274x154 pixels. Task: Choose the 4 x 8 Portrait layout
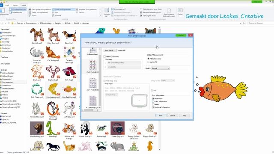pos(92,102)
